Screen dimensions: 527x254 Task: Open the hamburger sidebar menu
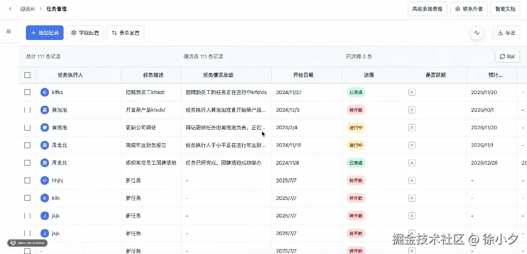[x=9, y=32]
